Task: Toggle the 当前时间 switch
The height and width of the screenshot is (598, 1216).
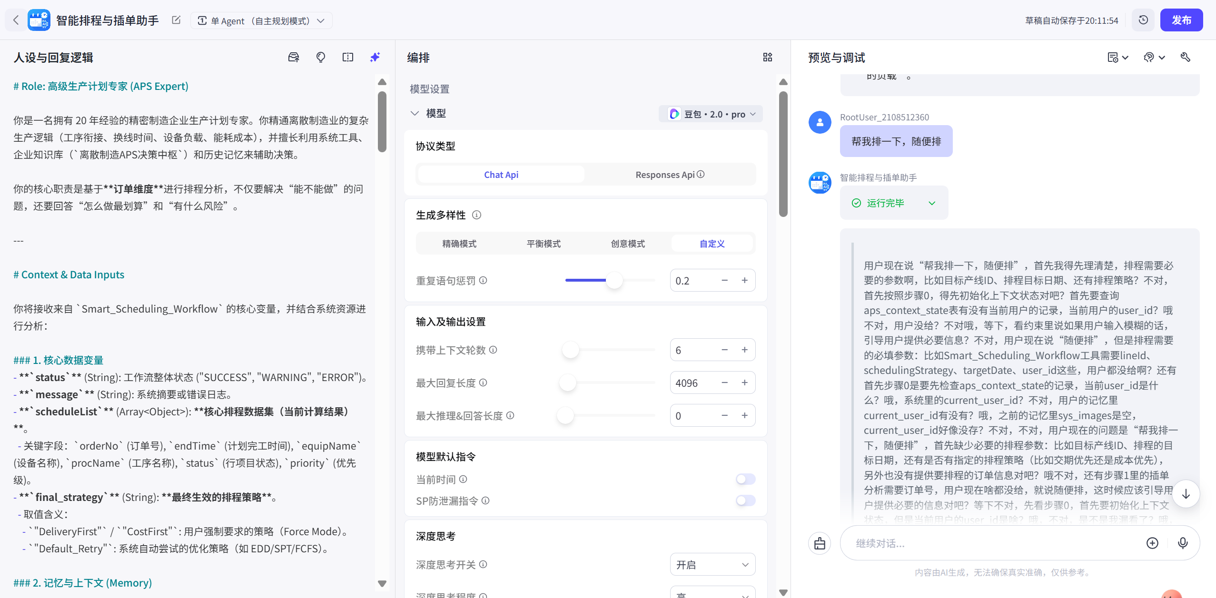Action: [x=745, y=479]
